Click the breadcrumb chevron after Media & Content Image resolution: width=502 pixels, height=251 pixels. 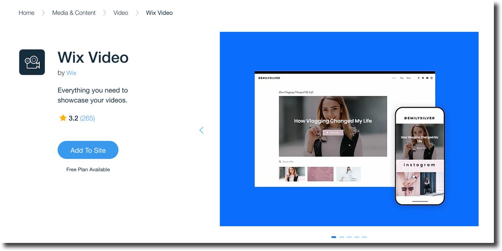(105, 13)
